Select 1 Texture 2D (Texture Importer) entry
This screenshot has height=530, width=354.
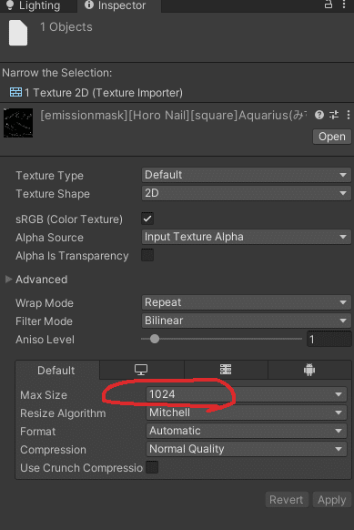click(x=96, y=92)
